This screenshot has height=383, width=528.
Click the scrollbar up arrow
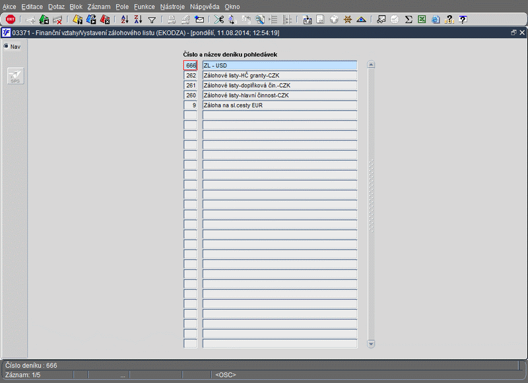(371, 65)
